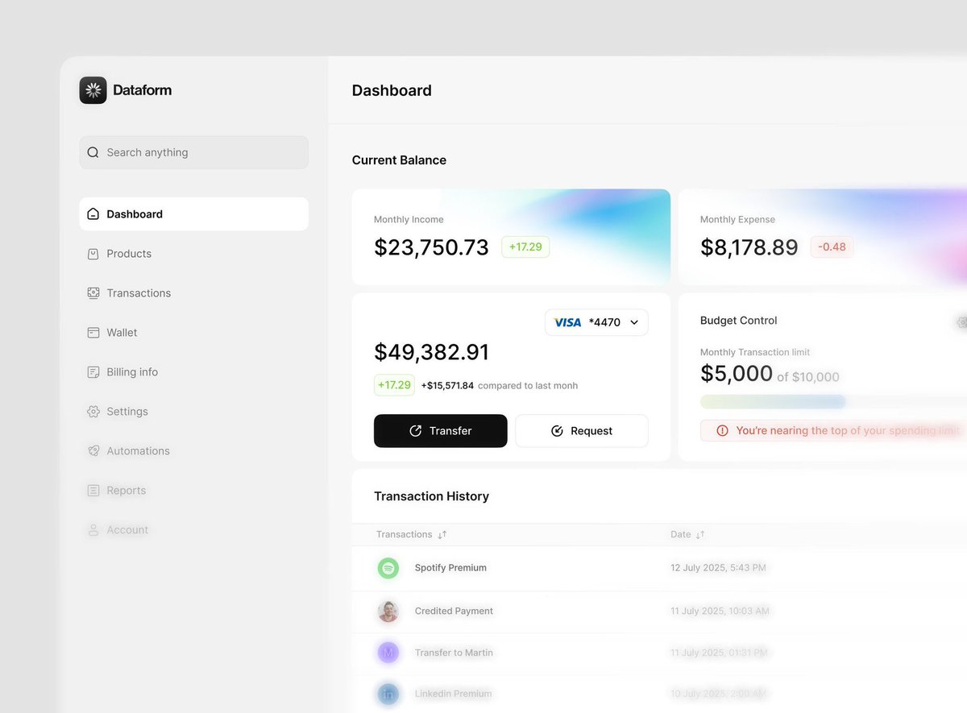Click the Request button
The width and height of the screenshot is (967, 713).
pos(582,431)
